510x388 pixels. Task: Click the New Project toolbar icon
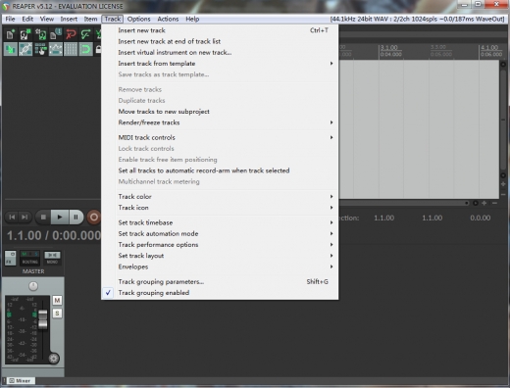pos(10,34)
